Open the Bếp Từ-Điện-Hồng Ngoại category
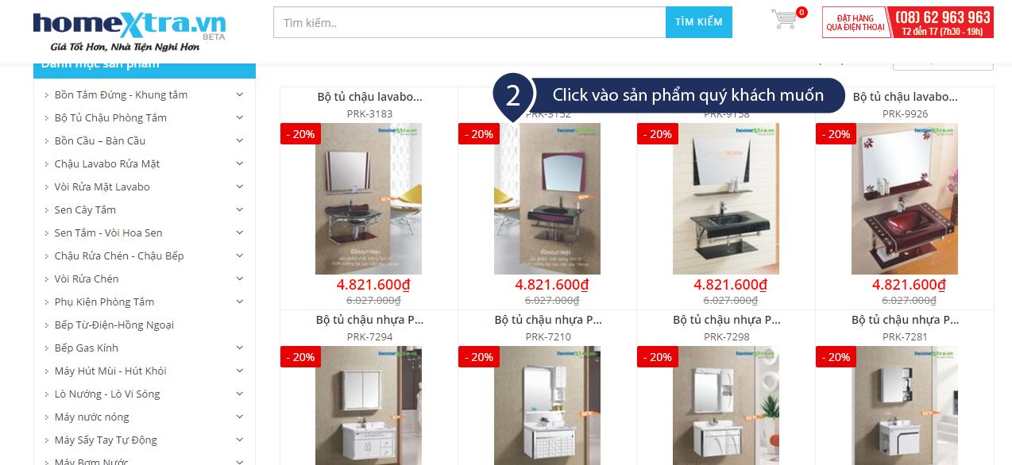 click(114, 325)
